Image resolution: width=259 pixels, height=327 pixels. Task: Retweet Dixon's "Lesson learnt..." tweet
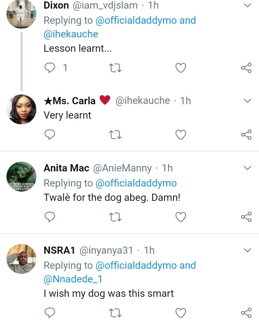115,68
